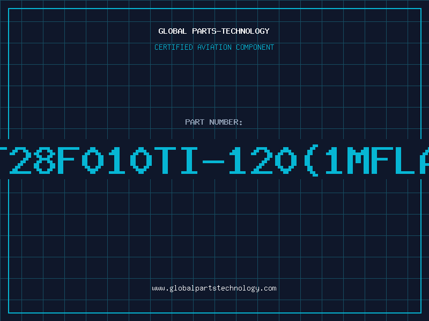Click the globalpartstechnology domain text

(x=214, y=288)
